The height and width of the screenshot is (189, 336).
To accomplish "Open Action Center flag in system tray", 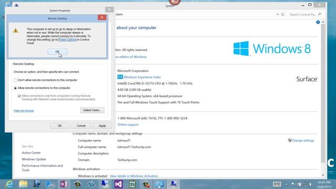I will tap(293, 184).
